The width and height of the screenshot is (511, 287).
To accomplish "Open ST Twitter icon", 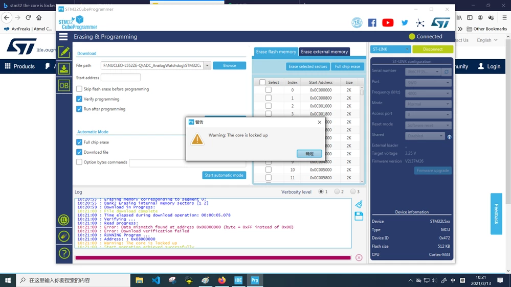I will coord(405,22).
